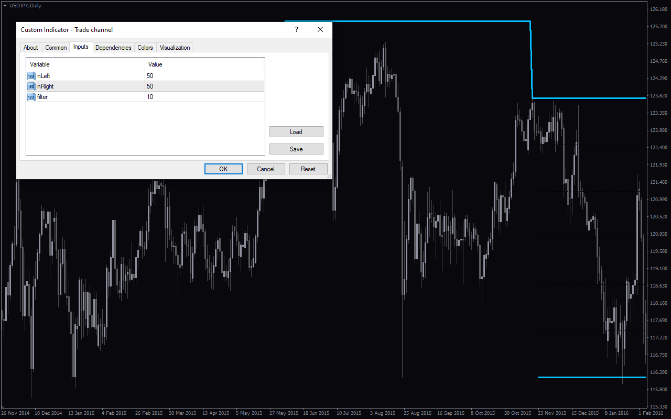The height and width of the screenshot is (419, 671).
Task: Select the nLeft variable name
Action: tap(44, 76)
